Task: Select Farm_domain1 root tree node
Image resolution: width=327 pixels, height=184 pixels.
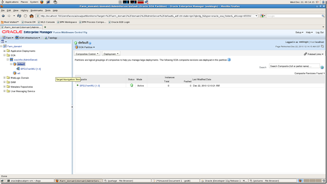Action: point(15,46)
